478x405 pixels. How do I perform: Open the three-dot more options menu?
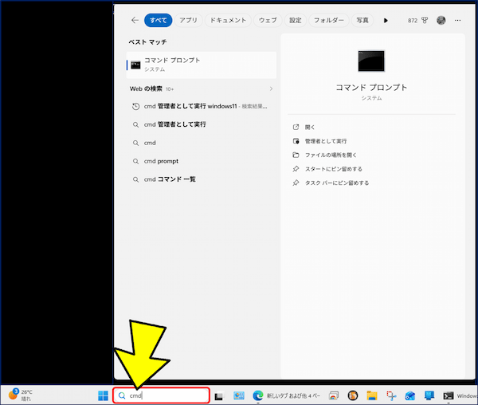pyautogui.click(x=457, y=21)
